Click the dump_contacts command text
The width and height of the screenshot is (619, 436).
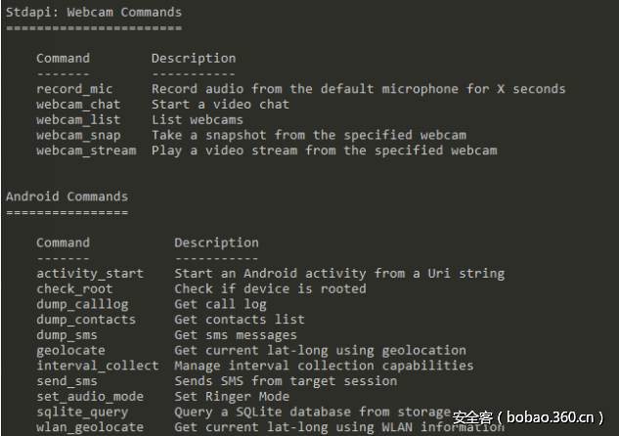(86, 319)
